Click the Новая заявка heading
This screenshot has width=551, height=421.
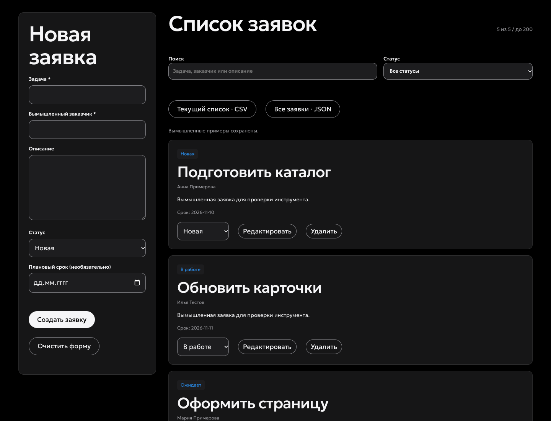tap(63, 46)
